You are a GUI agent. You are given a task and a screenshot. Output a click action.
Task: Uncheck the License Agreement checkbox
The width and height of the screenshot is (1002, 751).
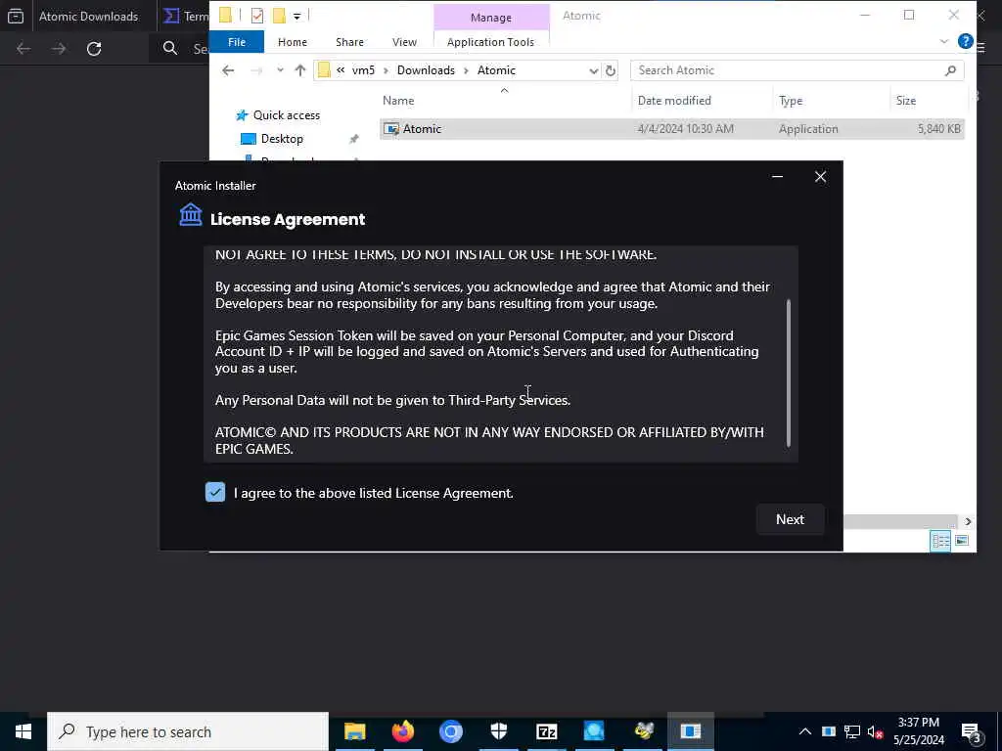tap(215, 492)
